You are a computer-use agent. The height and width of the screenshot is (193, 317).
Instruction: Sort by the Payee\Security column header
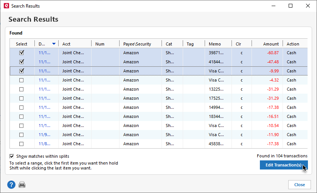click(x=136, y=44)
